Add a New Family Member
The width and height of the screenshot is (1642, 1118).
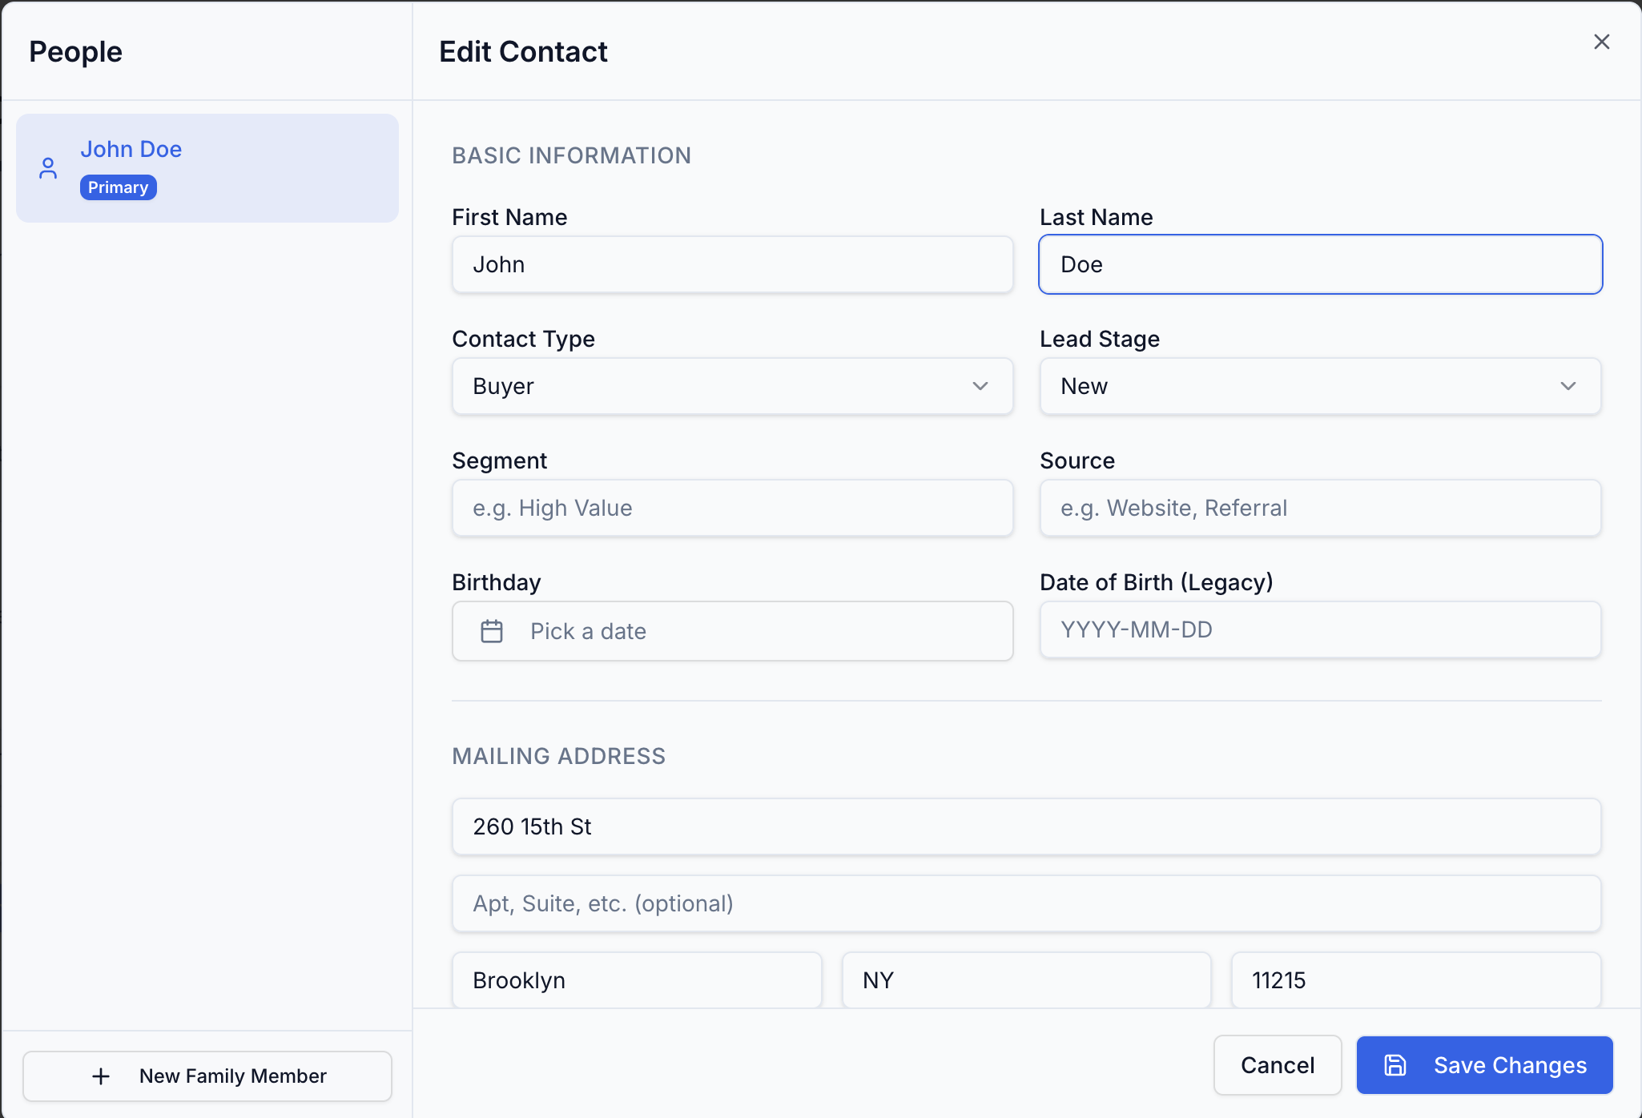(x=207, y=1076)
